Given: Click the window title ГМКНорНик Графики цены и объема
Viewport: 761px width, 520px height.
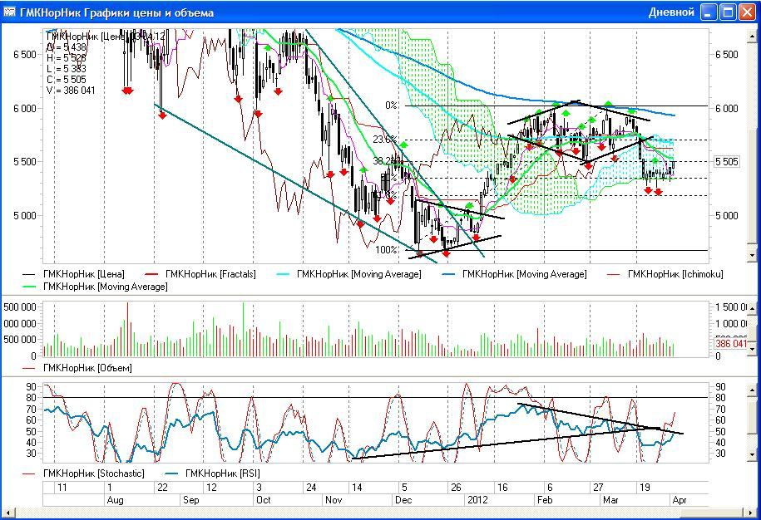Looking at the screenshot, I should pos(117,12).
